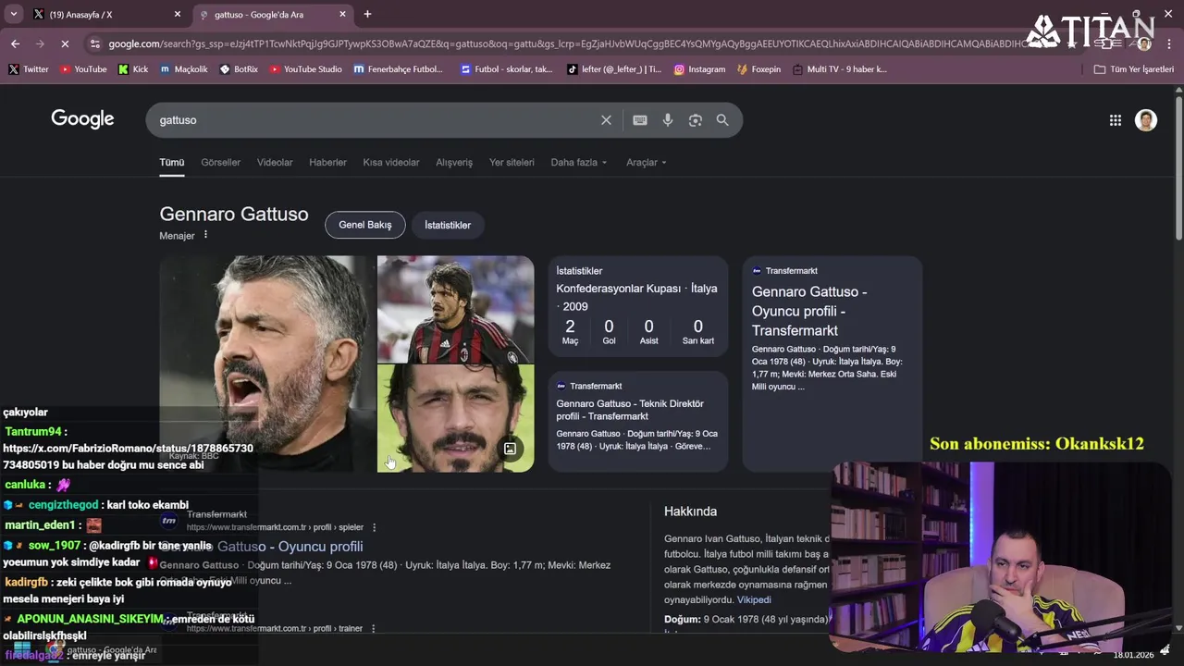The width and height of the screenshot is (1184, 666).
Task: Open Transfermarkt Oyuncu profili card
Action: click(832, 364)
